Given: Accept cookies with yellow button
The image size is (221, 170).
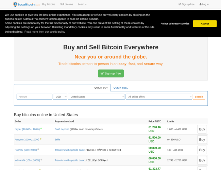Looking at the screenshot, I should pyautogui.click(x=205, y=23).
